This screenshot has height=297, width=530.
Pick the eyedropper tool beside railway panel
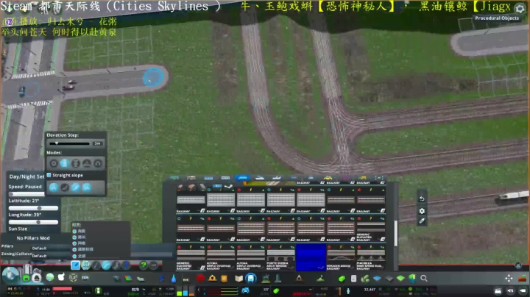tap(422, 221)
